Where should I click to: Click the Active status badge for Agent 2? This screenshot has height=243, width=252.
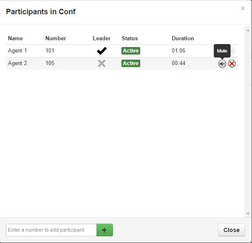coord(131,63)
